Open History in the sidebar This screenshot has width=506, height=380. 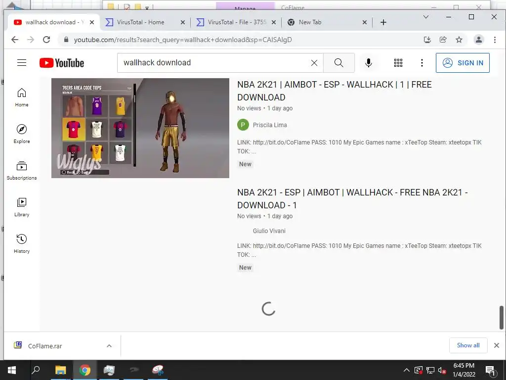tap(22, 243)
